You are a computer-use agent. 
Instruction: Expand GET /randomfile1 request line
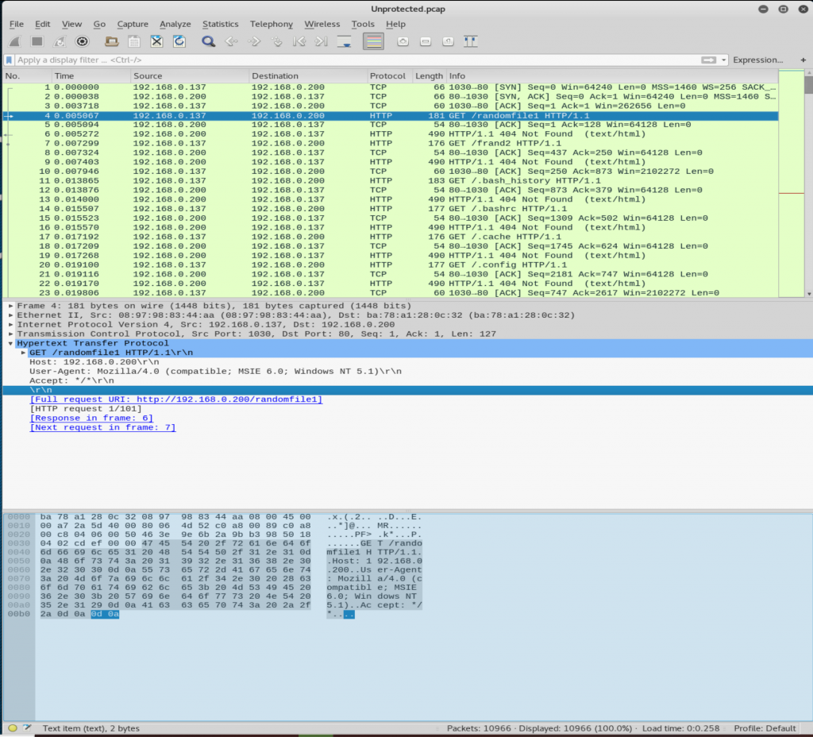23,353
